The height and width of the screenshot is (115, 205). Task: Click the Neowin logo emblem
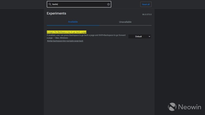pos(172,106)
